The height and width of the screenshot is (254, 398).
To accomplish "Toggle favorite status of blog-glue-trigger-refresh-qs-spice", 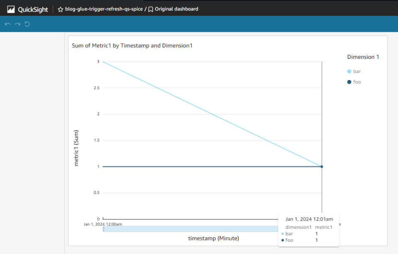I will (61, 9).
